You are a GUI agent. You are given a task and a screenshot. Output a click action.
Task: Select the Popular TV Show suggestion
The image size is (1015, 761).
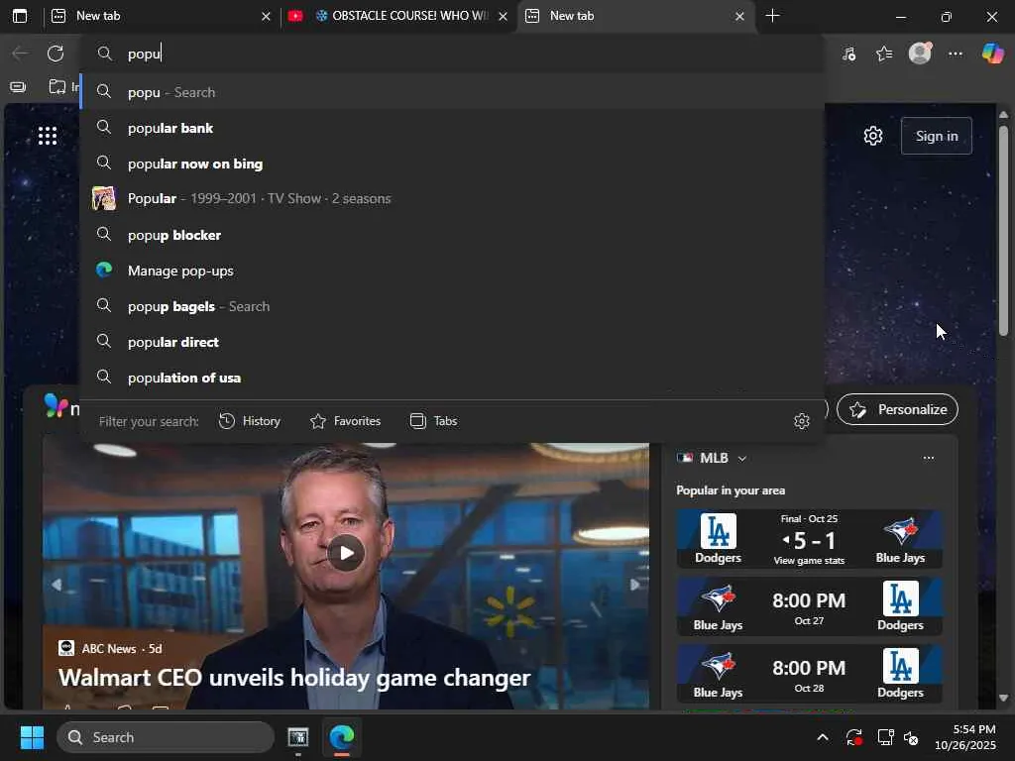point(452,198)
